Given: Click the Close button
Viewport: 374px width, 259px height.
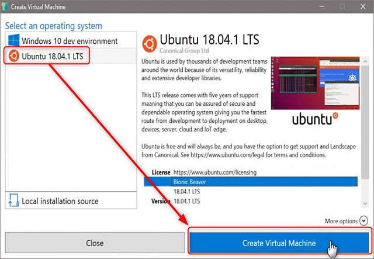Looking at the screenshot, I should point(95,243).
